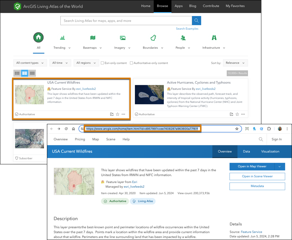Open Apps in Living Atlas nav
The image size is (292, 240).
[x=179, y=6]
